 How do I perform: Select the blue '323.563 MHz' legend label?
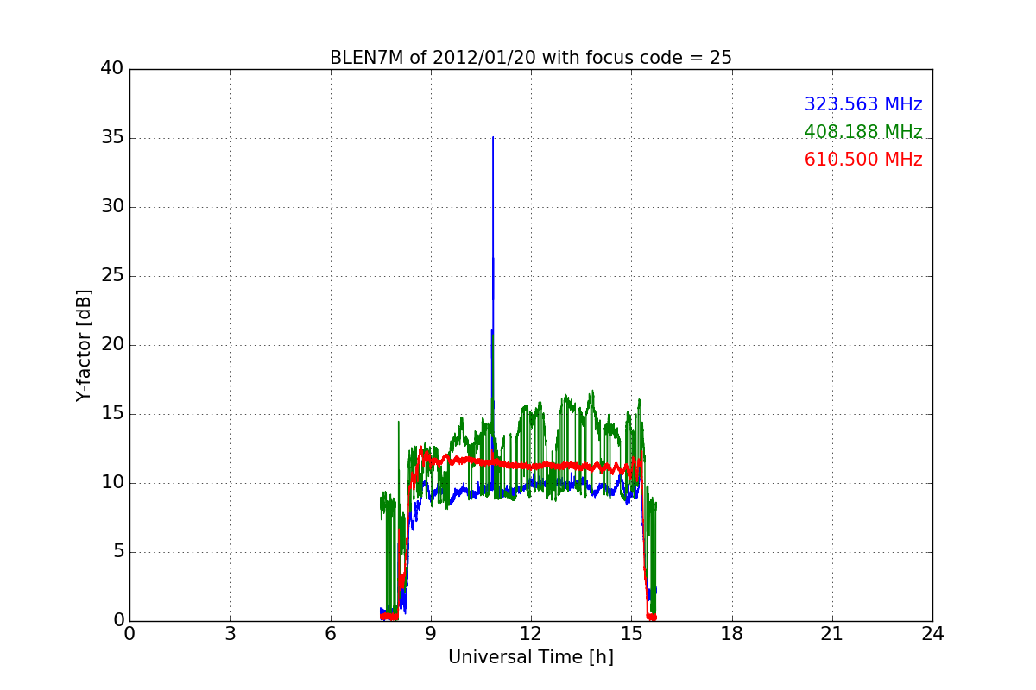pos(863,104)
